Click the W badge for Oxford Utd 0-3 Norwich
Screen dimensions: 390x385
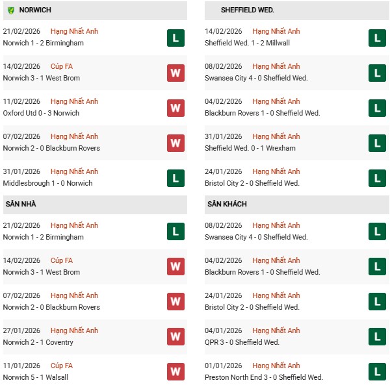coord(175,108)
